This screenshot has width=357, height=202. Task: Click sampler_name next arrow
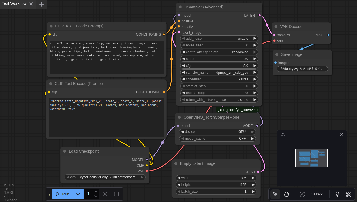[x=255, y=72]
